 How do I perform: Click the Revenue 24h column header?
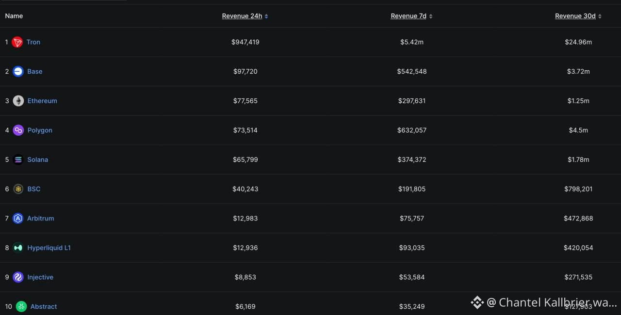click(x=242, y=16)
